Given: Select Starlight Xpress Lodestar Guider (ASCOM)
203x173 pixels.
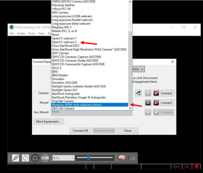Looking at the screenshot, I should pos(90,86).
